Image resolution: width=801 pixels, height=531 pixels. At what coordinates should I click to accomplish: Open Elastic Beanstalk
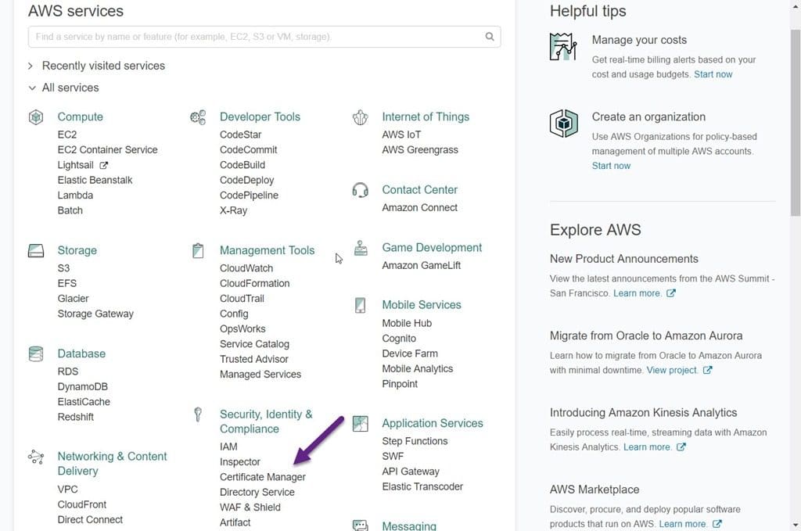pyautogui.click(x=95, y=180)
